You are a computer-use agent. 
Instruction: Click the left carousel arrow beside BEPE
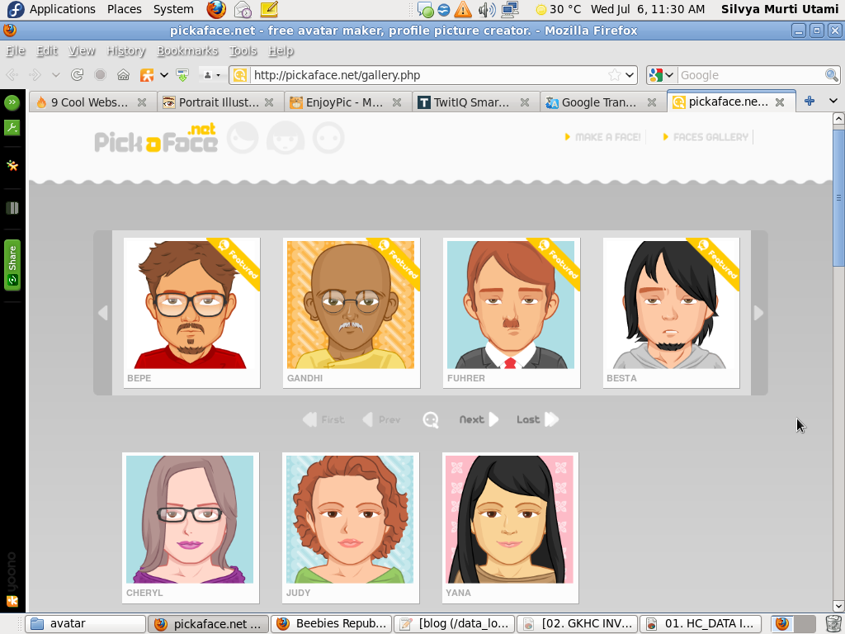103,313
